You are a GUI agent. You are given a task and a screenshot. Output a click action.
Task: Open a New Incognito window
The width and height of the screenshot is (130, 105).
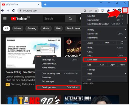point(104,24)
